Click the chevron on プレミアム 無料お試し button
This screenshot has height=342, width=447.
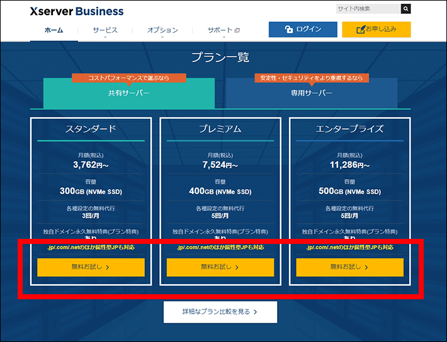pyautogui.click(x=237, y=267)
